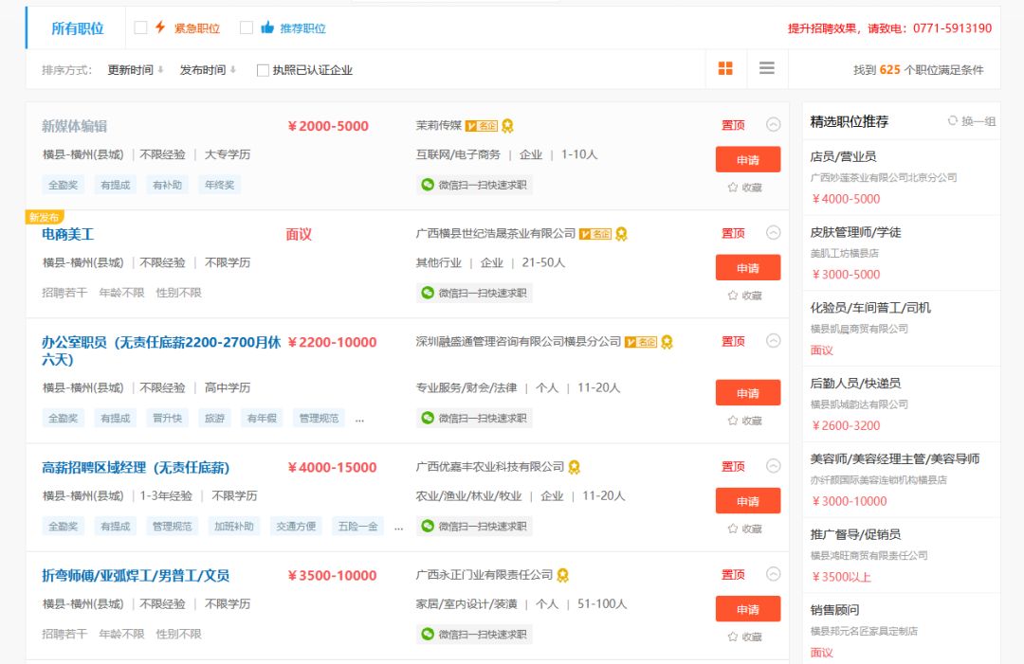Click the 年终奖 benefit tag

(x=219, y=186)
